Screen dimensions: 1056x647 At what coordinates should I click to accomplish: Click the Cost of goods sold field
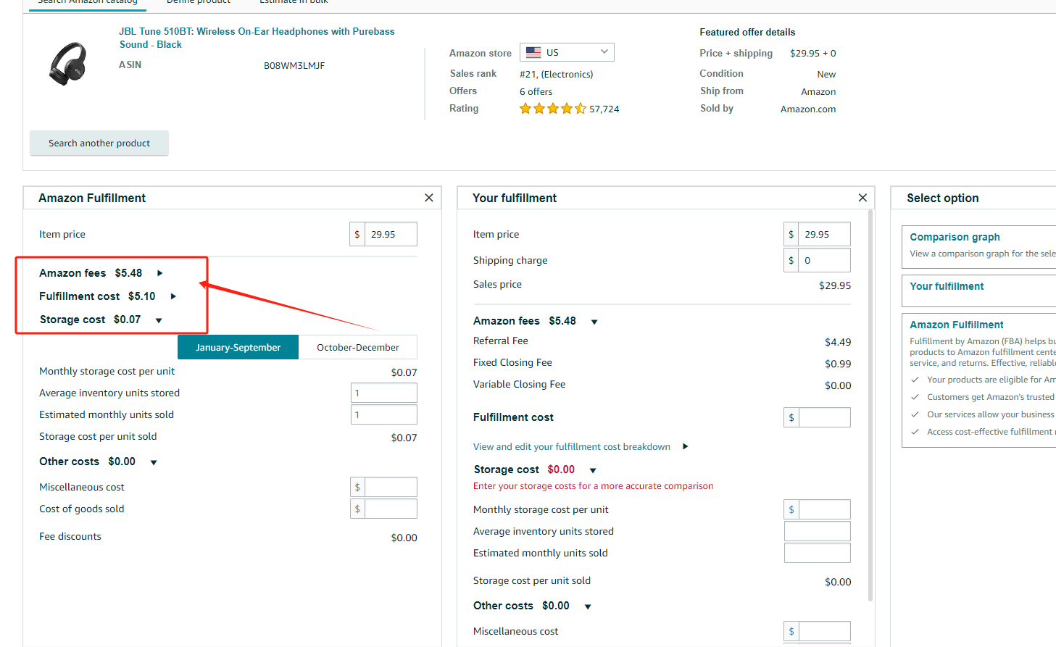[x=391, y=509]
